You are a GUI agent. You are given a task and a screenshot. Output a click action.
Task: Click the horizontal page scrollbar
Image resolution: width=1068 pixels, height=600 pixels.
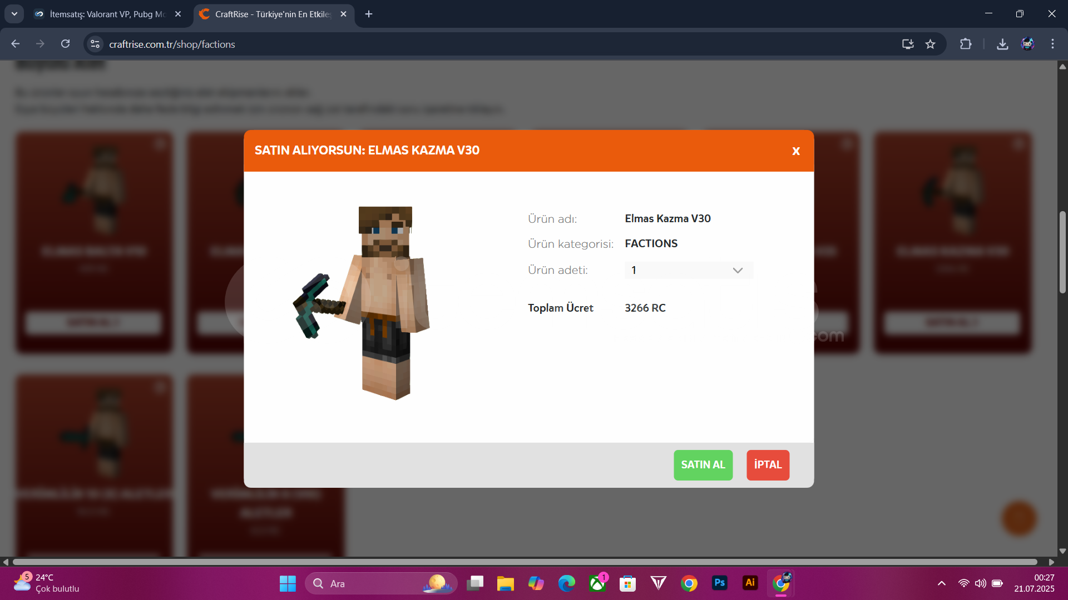[x=525, y=562]
